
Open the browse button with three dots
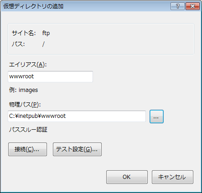point(156,117)
